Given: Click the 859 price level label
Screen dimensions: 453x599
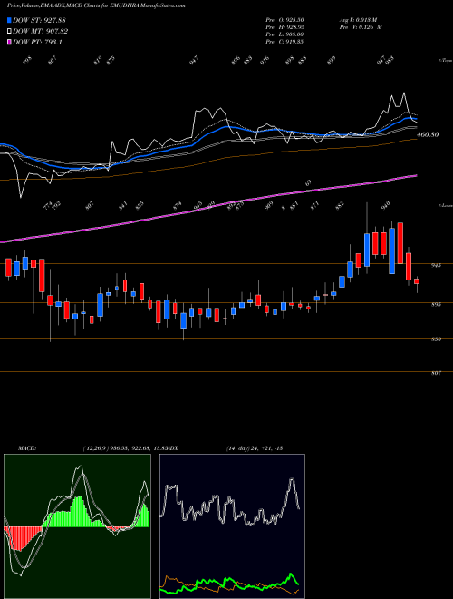Looking at the screenshot, I should point(436,339).
